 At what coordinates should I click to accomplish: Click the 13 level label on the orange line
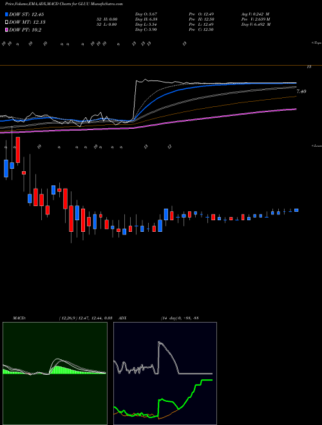(309, 67)
